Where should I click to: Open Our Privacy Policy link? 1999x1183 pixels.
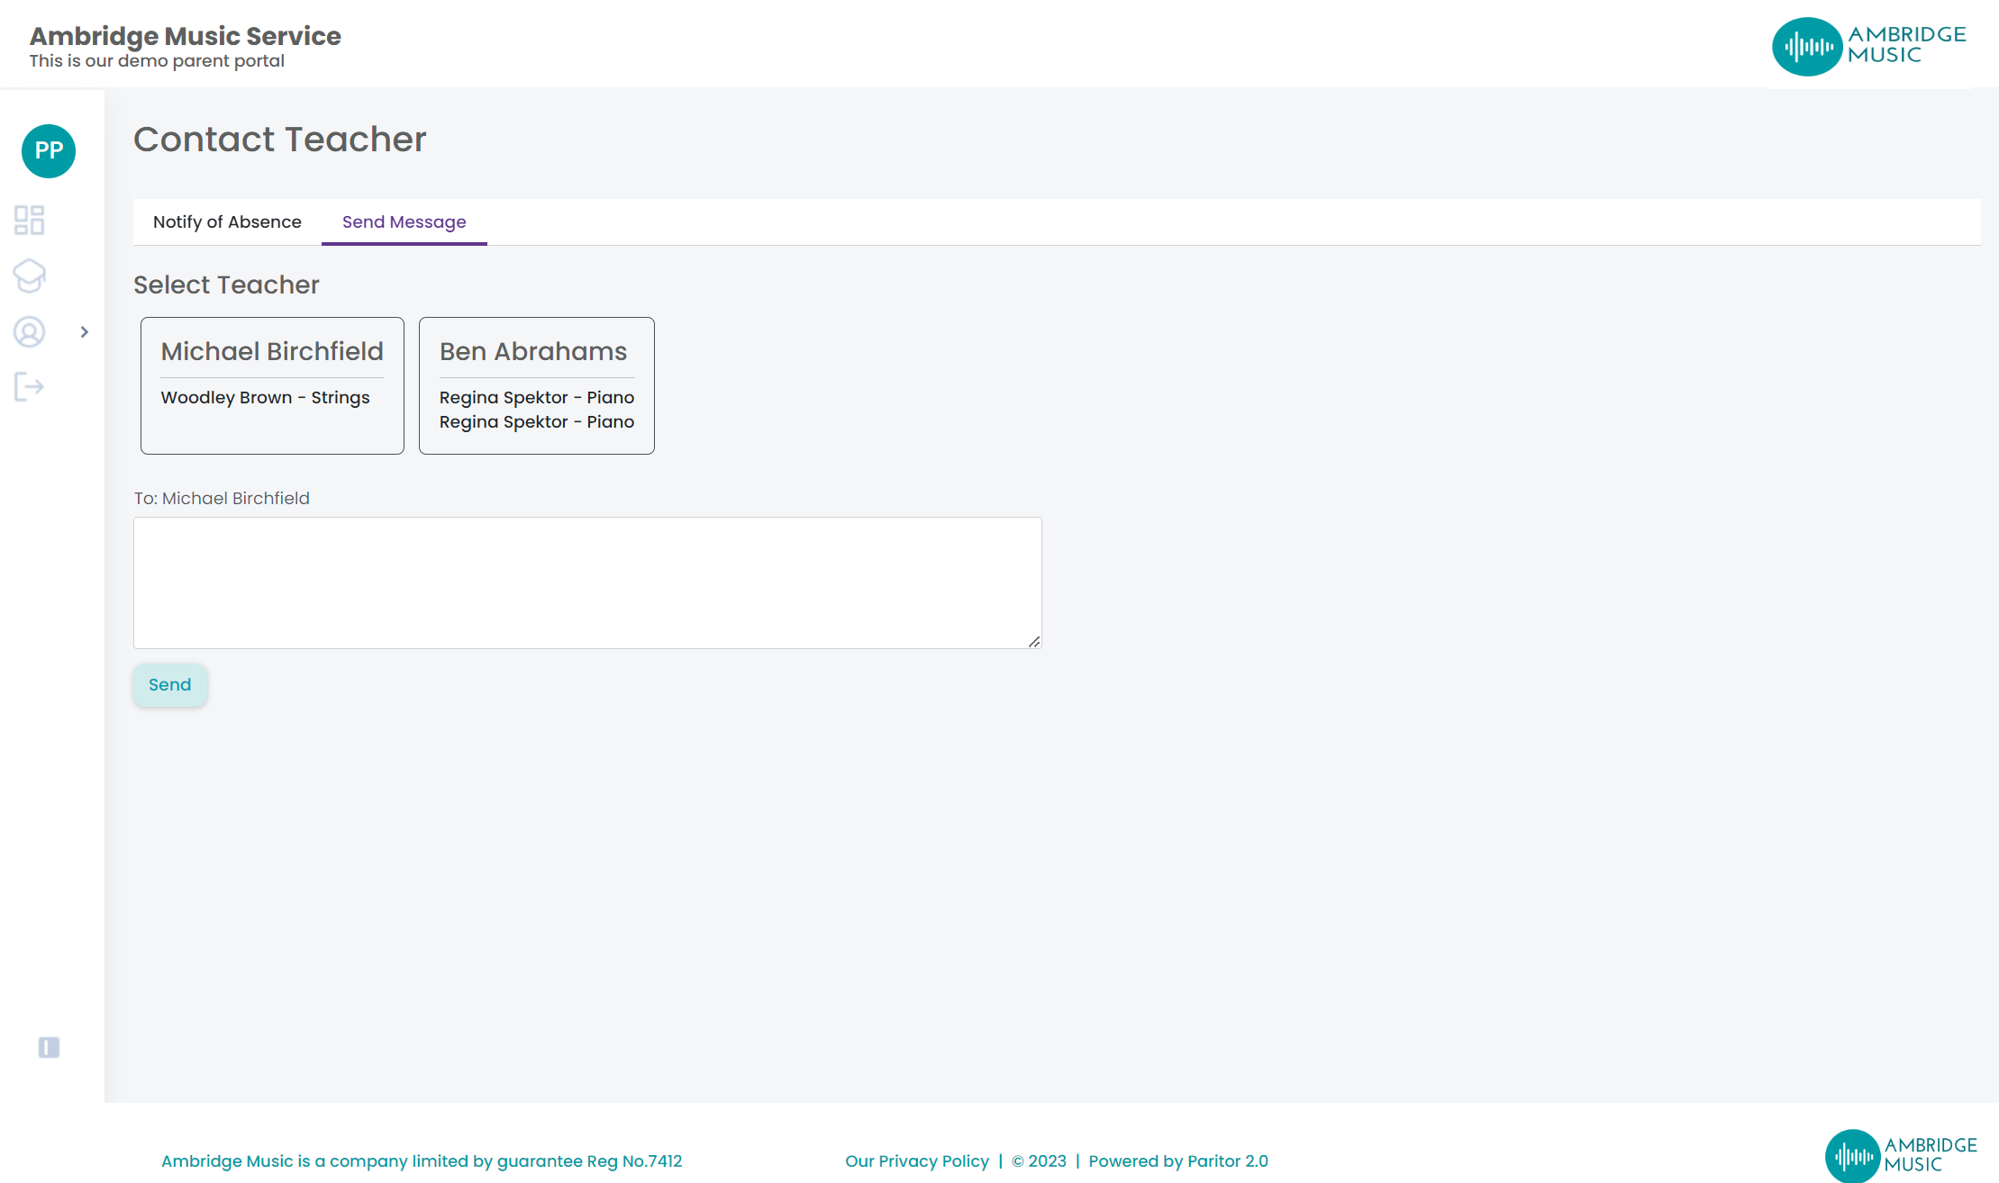tap(917, 1161)
